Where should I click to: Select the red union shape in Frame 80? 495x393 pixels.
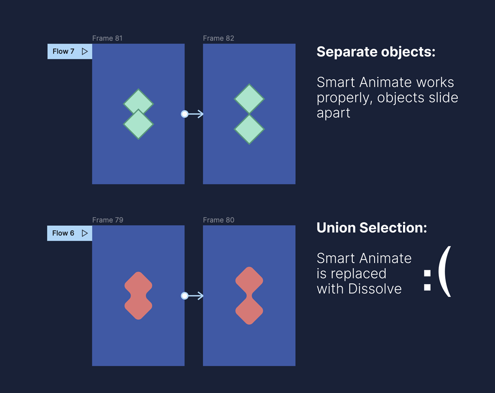[x=249, y=295]
